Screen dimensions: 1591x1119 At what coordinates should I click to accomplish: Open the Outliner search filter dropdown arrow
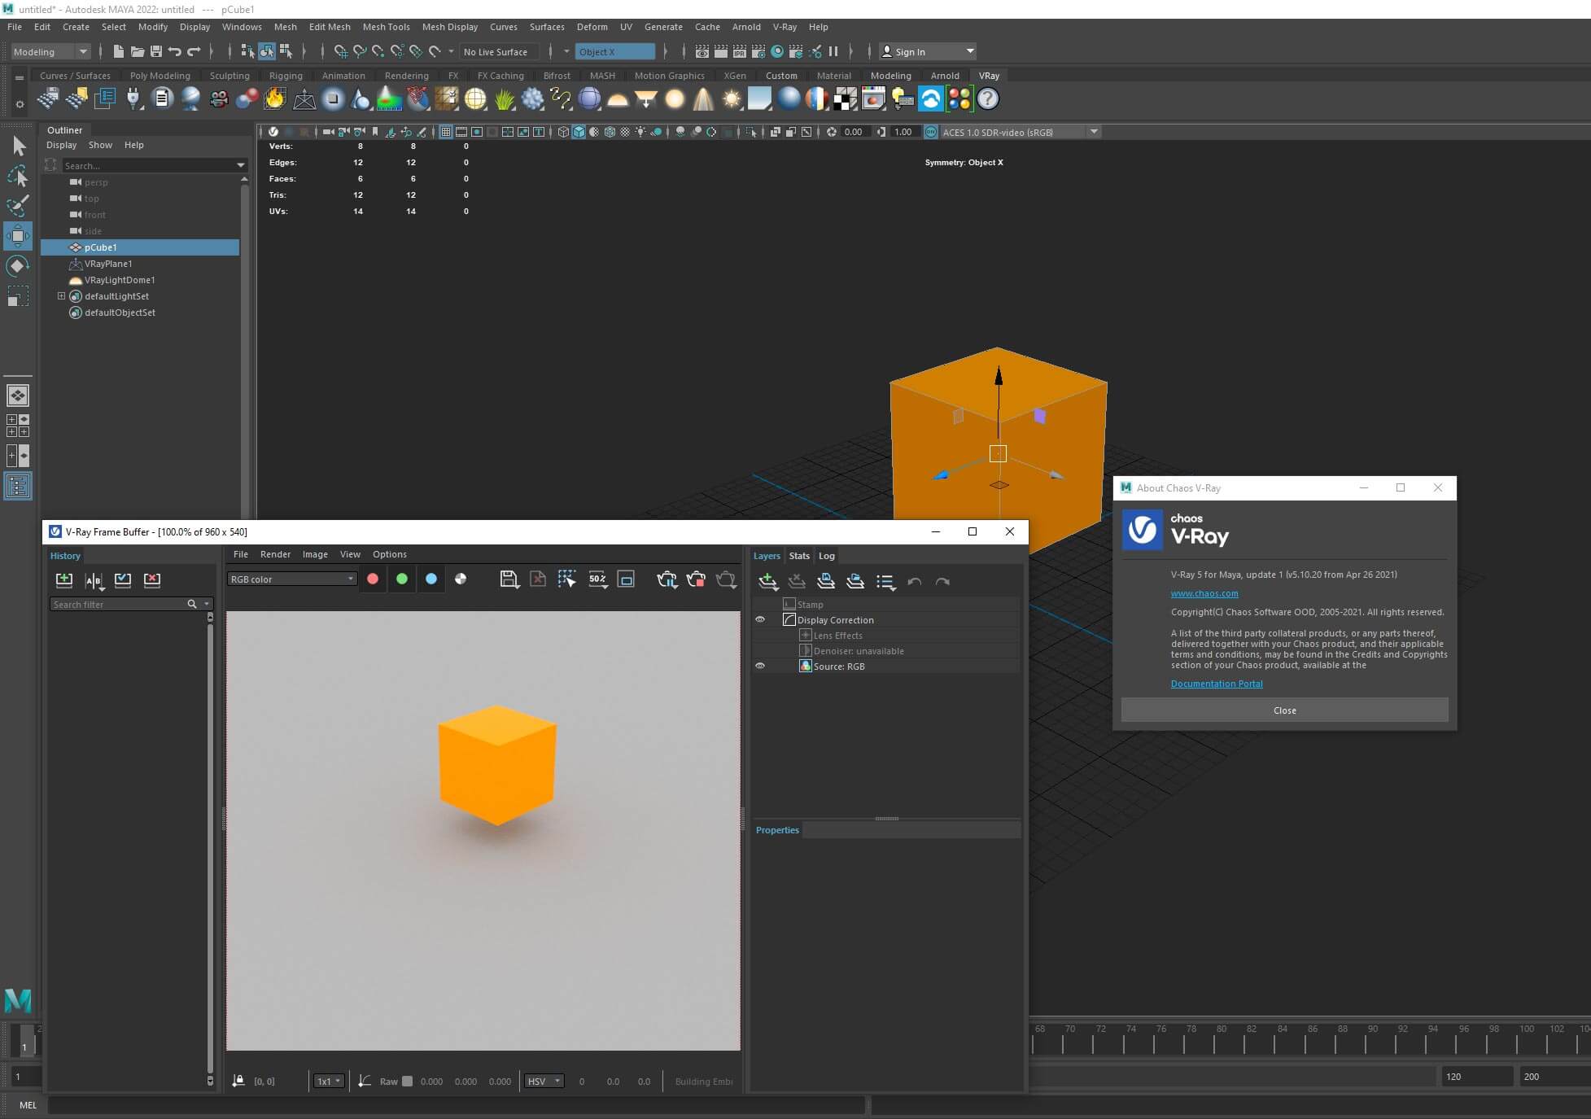pos(241,165)
